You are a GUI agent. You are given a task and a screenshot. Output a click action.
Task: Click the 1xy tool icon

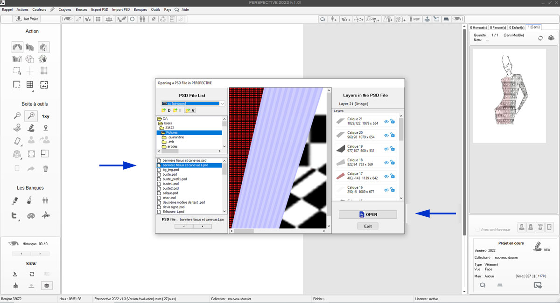tap(45, 116)
